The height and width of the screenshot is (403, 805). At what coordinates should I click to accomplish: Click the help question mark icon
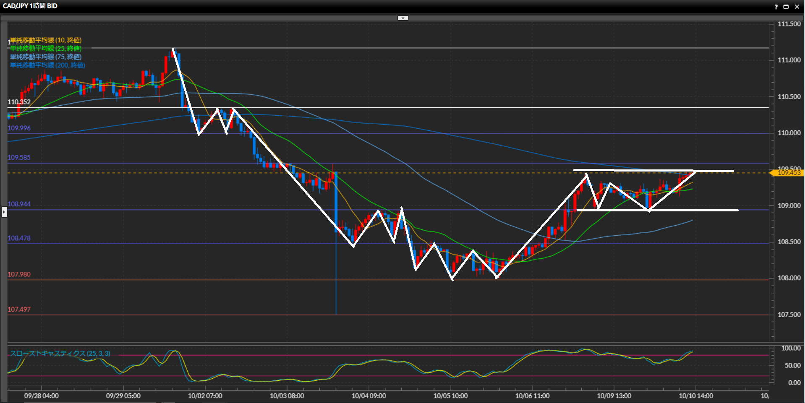coord(776,7)
